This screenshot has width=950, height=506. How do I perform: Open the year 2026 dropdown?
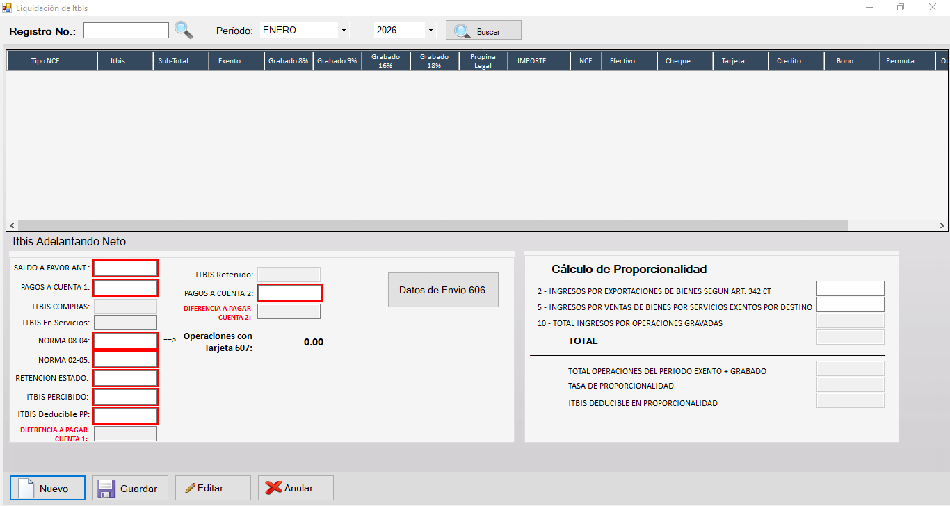click(430, 31)
